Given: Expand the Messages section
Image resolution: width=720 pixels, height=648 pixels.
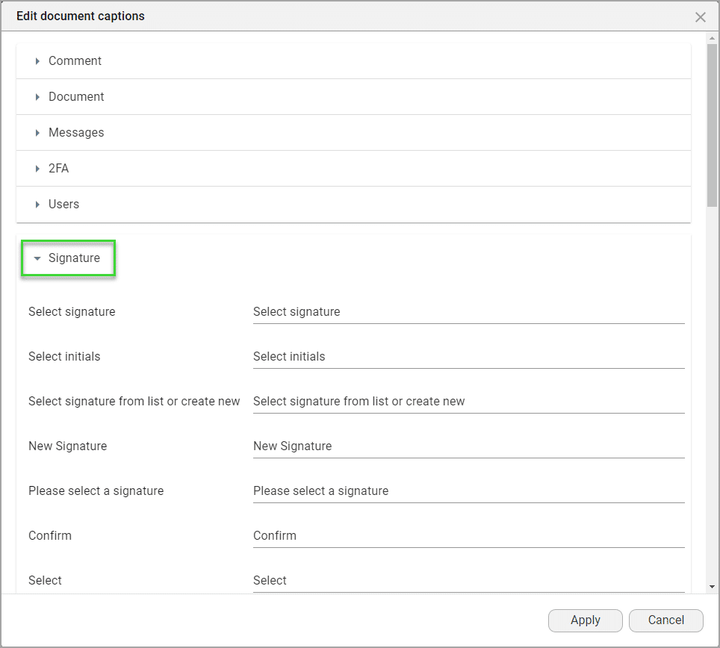Looking at the screenshot, I should 77,132.
